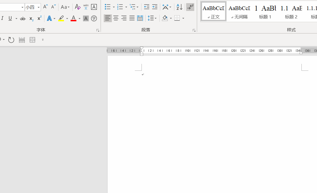Apply Character Border to text
Viewport: 317px width, 193px height.
(94, 7)
